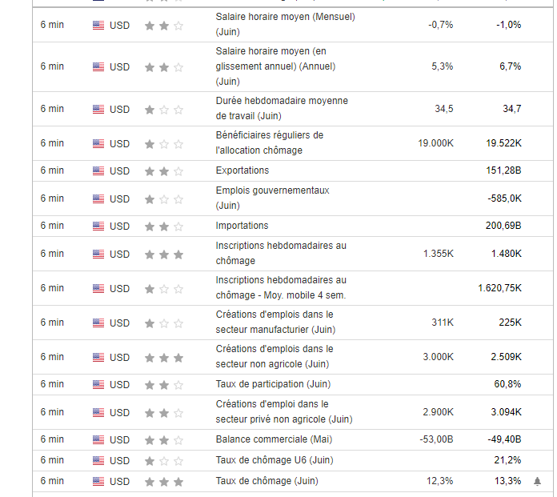The height and width of the screenshot is (497, 557).
Task: Click the US flag in the Taux de chômage U6 row
Action: 98,460
